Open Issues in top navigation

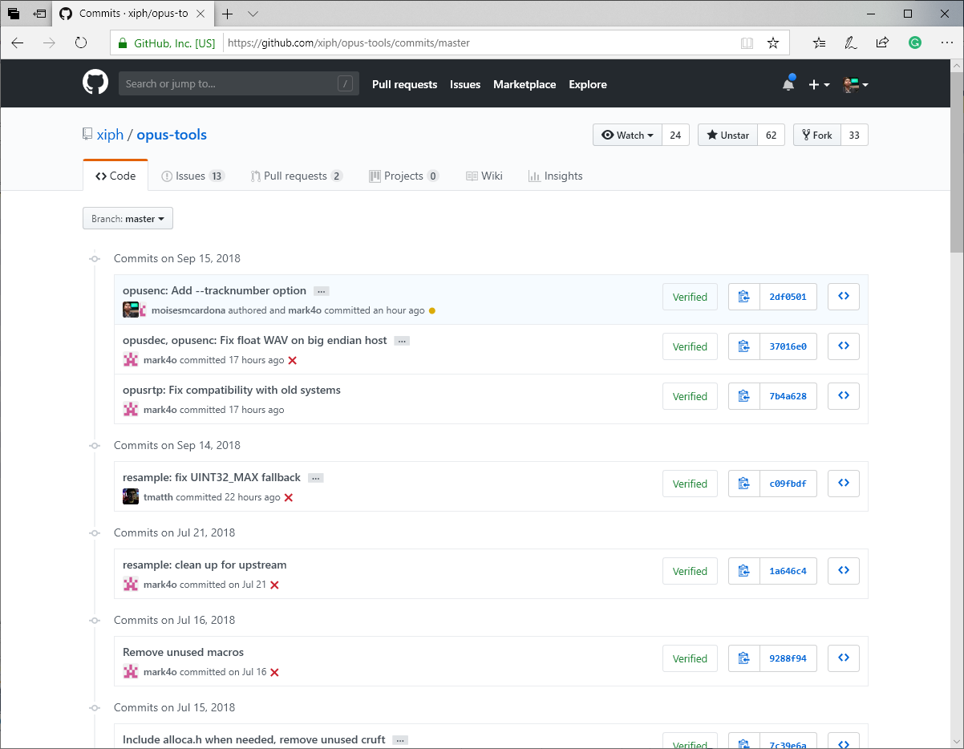[465, 84]
